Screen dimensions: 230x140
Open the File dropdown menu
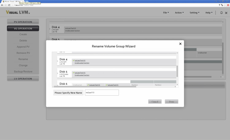166,13
